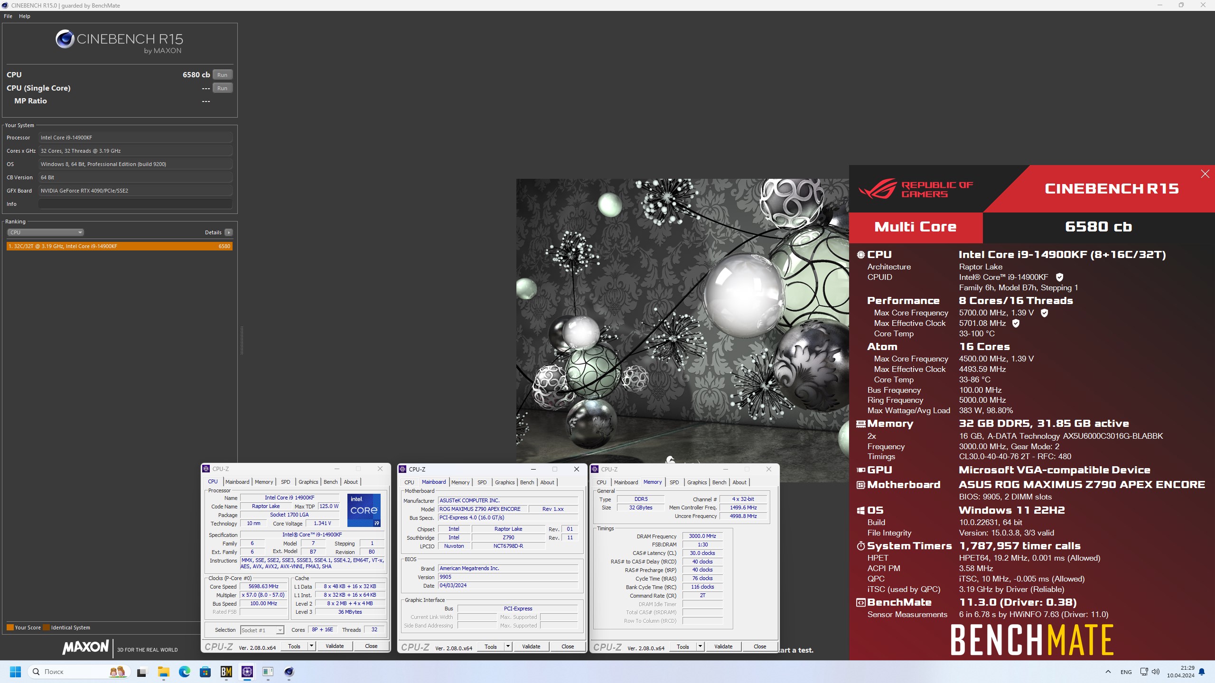Click the Intel Core i9 logo in CPU-Z
1215x683 pixels.
click(364, 510)
